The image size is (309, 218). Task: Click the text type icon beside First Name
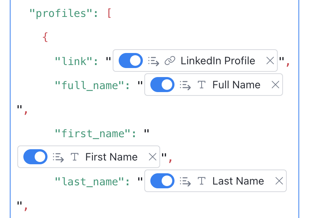click(75, 157)
